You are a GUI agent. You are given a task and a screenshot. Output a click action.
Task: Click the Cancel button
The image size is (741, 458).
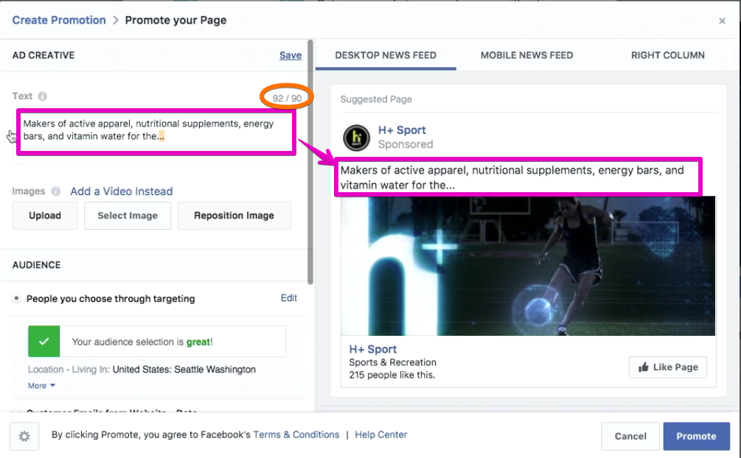coord(630,437)
